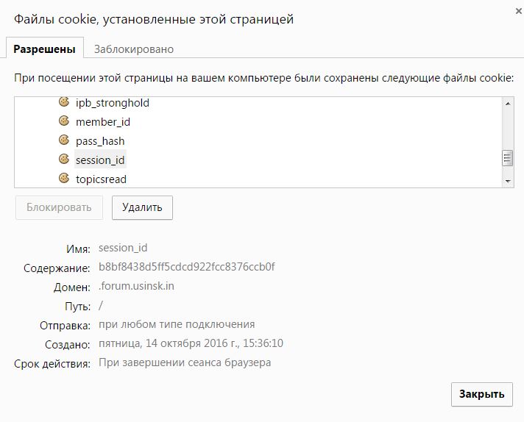This screenshot has width=524, height=422.
Task: Select the pass_hash cookie label
Action: tap(100, 141)
